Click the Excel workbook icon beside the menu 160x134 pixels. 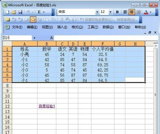(7, 27)
